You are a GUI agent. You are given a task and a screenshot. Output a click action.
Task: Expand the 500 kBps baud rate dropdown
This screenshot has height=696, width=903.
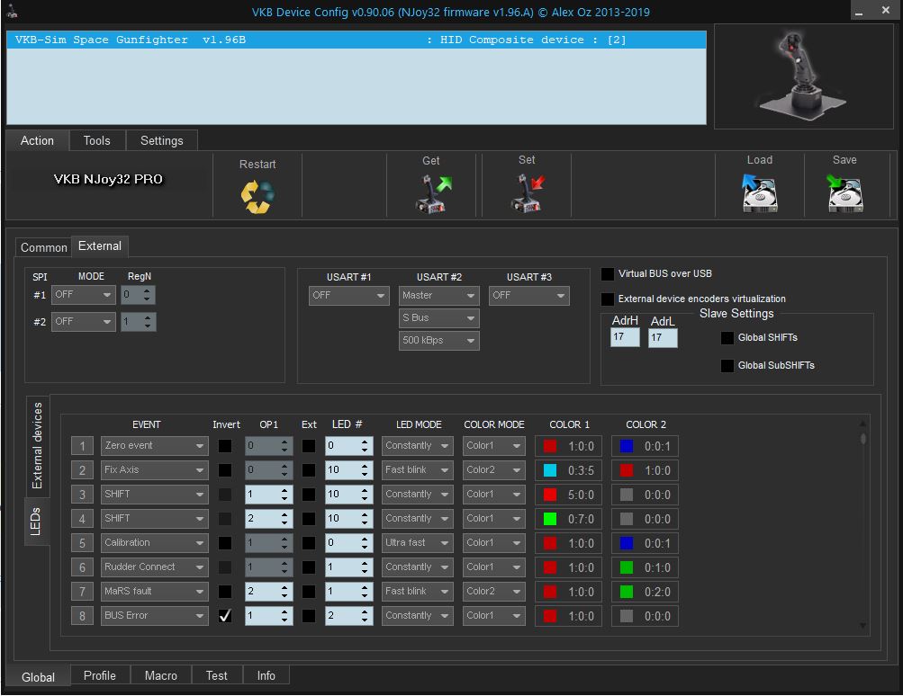point(438,341)
